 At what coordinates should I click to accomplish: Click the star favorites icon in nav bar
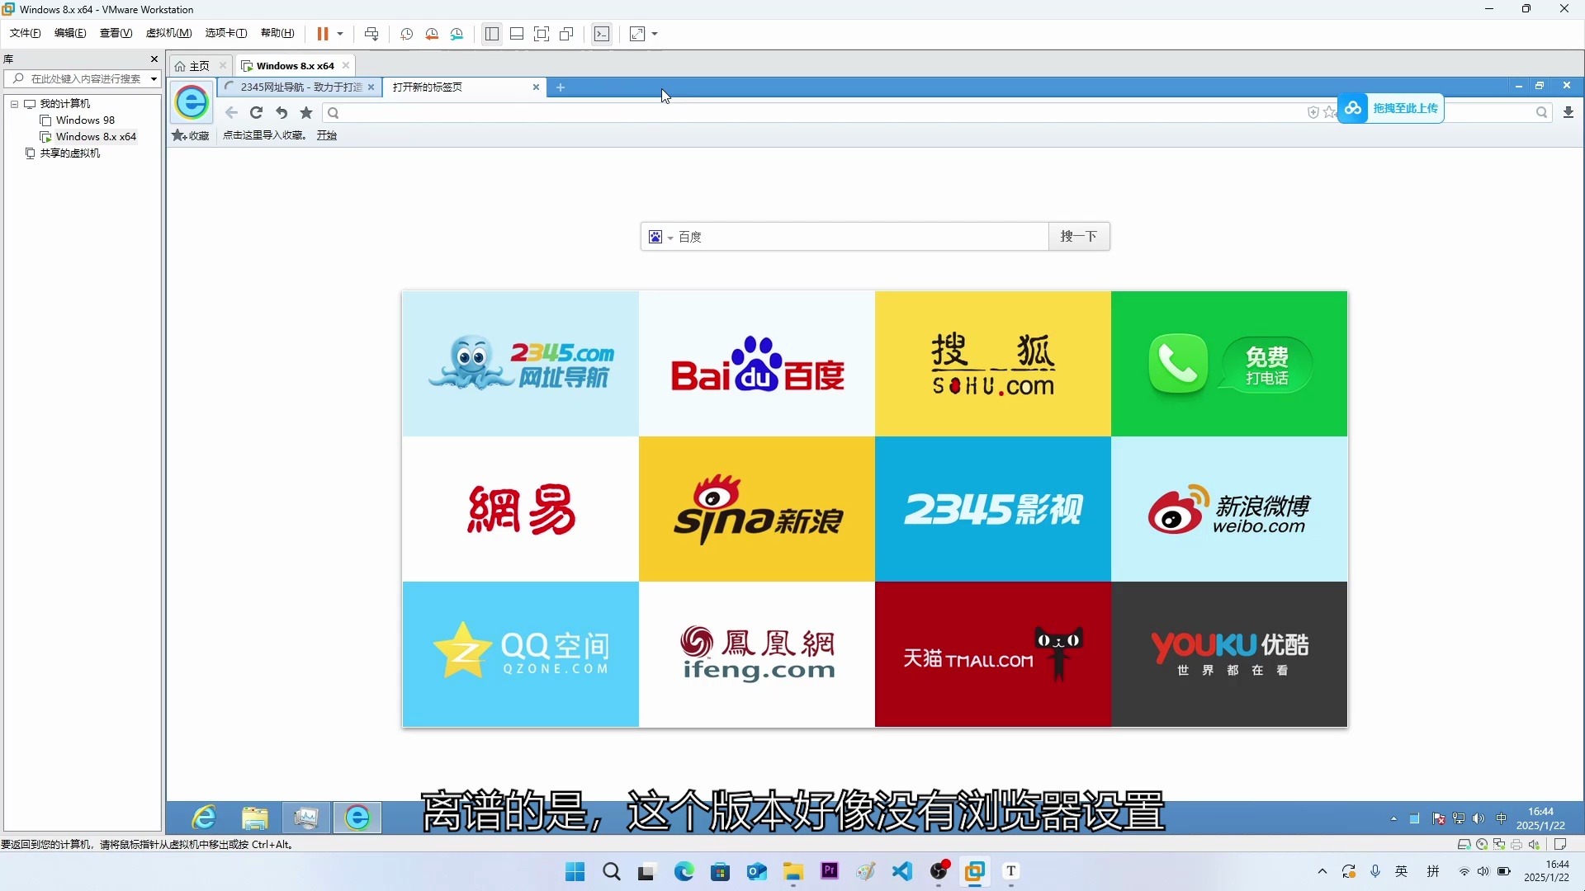[x=306, y=113]
